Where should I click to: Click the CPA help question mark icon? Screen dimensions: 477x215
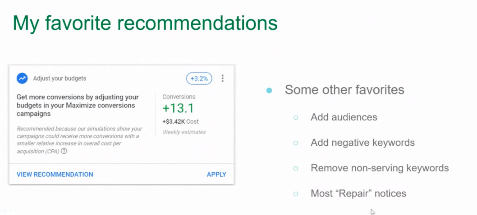pos(64,151)
